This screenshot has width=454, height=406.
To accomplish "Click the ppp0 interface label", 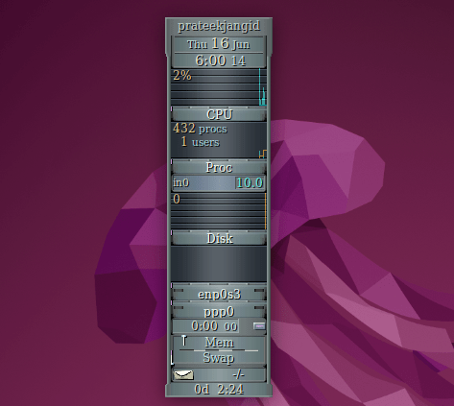I will pos(219,312).
